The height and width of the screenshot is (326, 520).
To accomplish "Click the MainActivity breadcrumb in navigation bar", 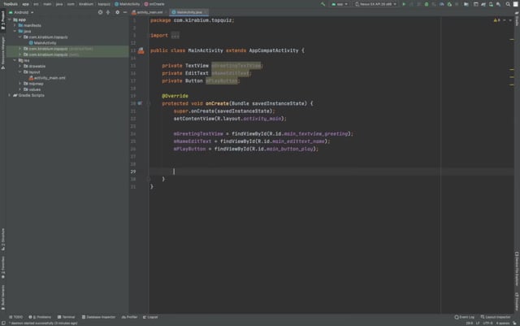I will click(127, 4).
